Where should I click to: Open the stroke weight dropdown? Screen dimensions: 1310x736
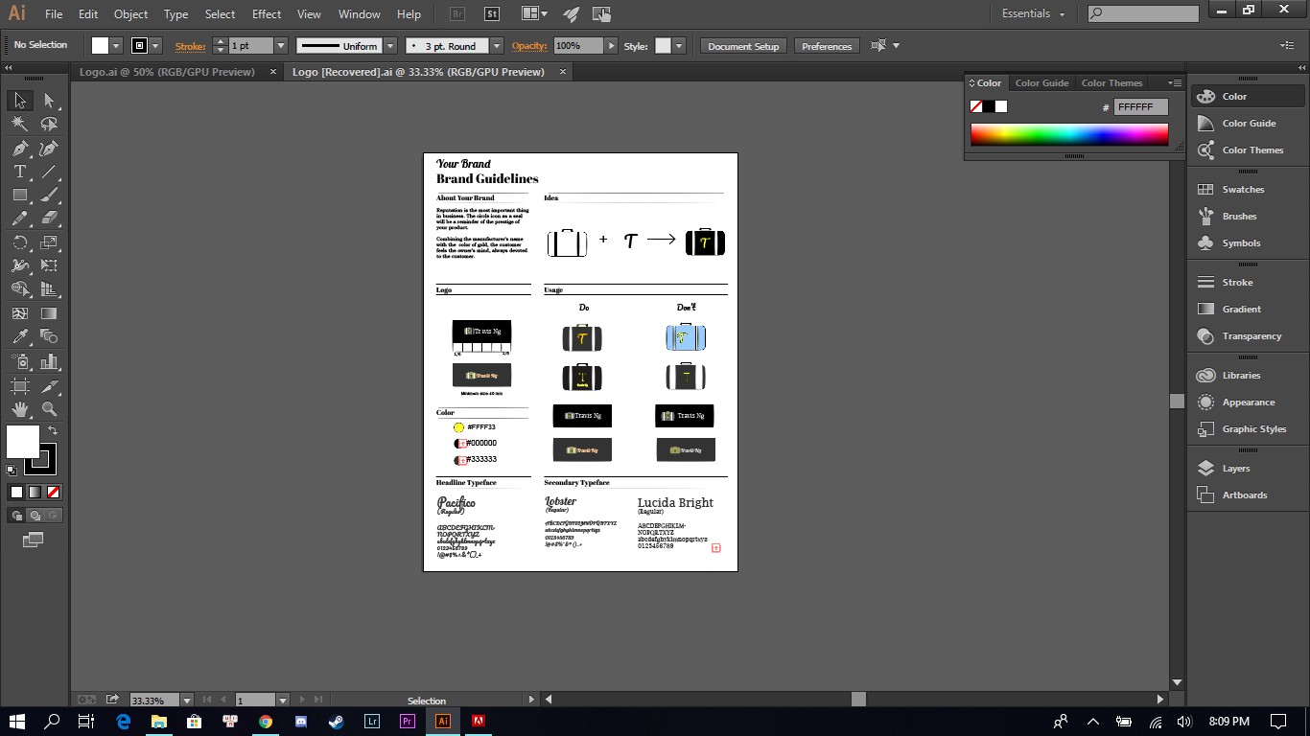281,46
